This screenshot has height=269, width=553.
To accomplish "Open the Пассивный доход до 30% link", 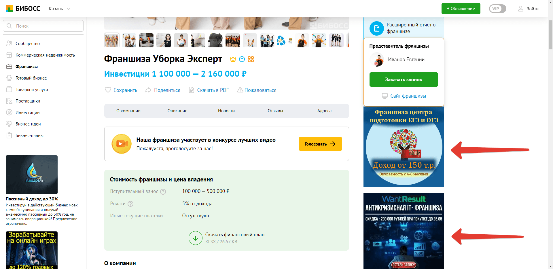I will pos(32,199).
